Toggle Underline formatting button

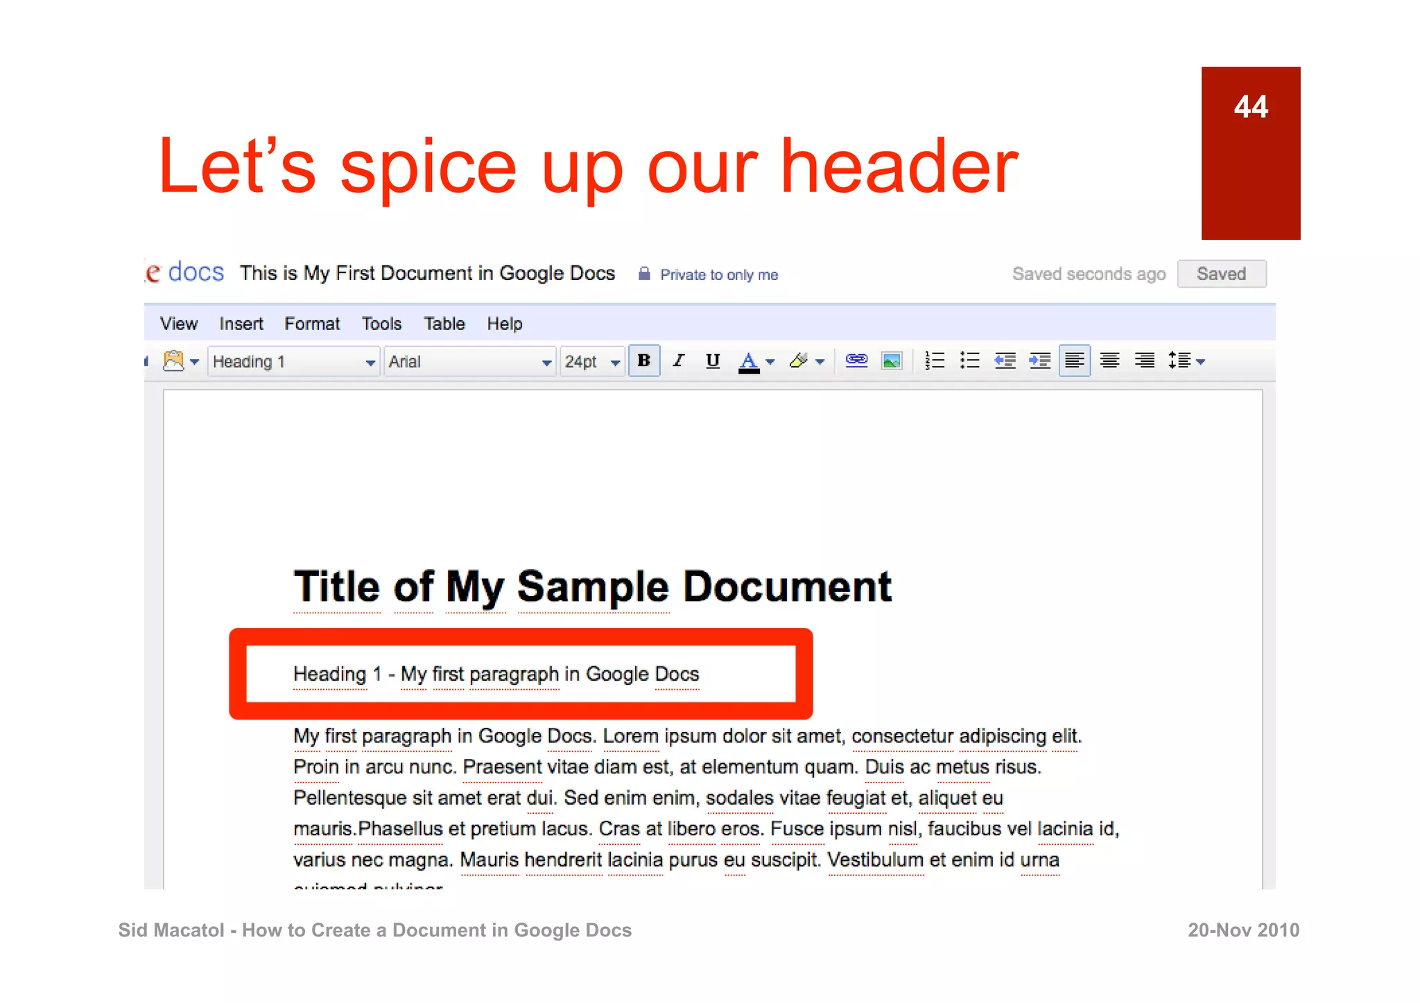pos(712,360)
